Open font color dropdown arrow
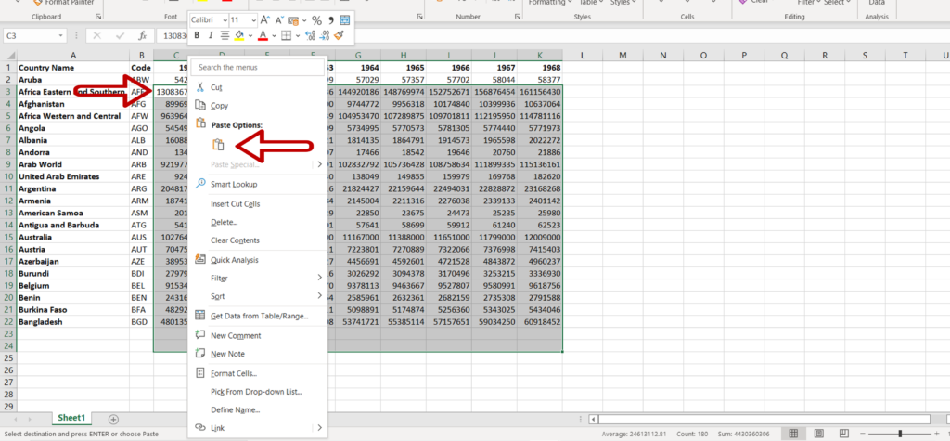 274,36
